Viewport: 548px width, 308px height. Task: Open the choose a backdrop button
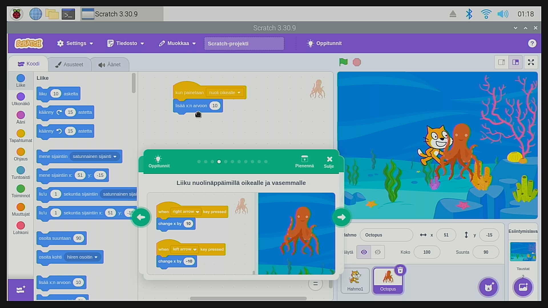(523, 287)
